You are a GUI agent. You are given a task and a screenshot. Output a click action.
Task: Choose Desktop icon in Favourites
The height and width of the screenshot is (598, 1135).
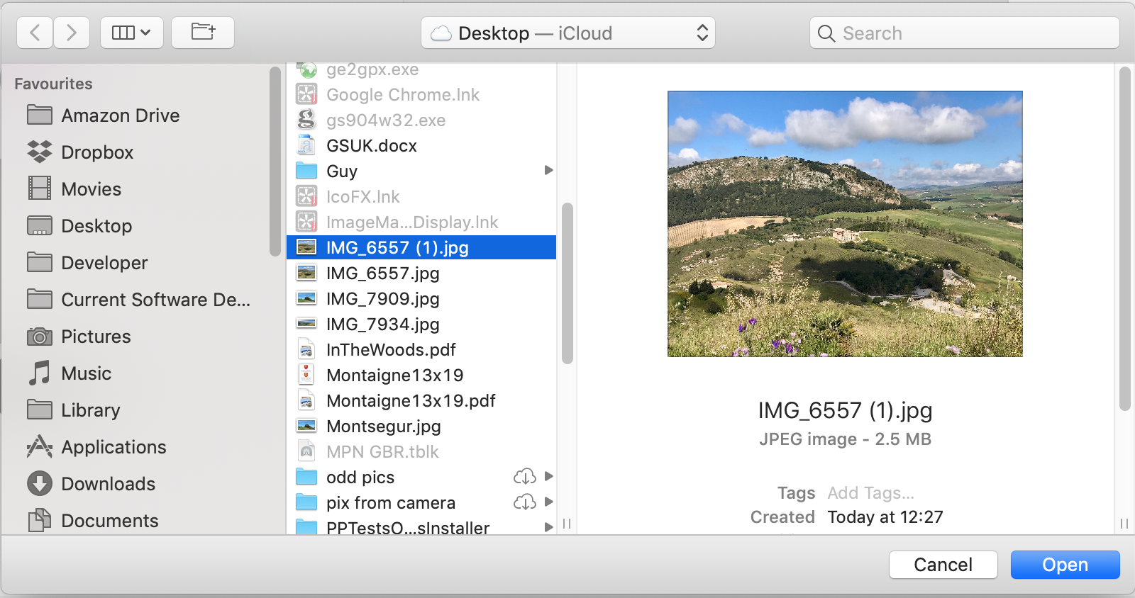click(40, 225)
